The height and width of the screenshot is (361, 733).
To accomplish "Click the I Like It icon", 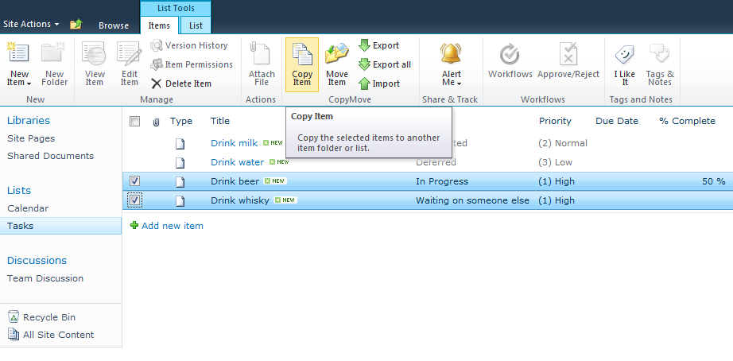I will [x=625, y=55].
